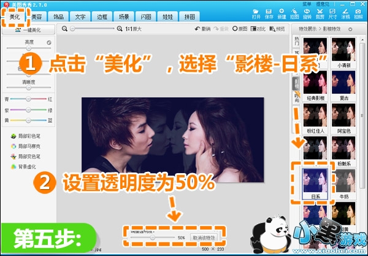Image resolution: width=368 pixels, height=256 pixels.
Task: Expand the 特效展示 effects dropdown arrow
Action: 350,29
